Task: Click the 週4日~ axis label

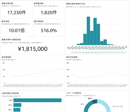Action: click(11, 110)
